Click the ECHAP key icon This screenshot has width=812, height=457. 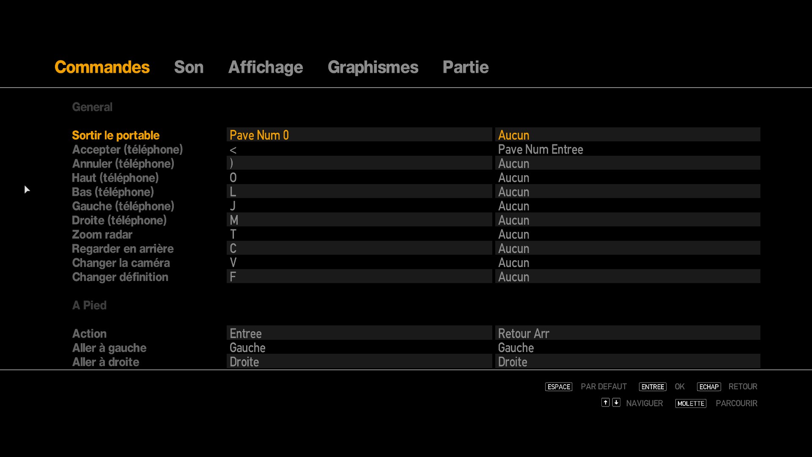708,387
